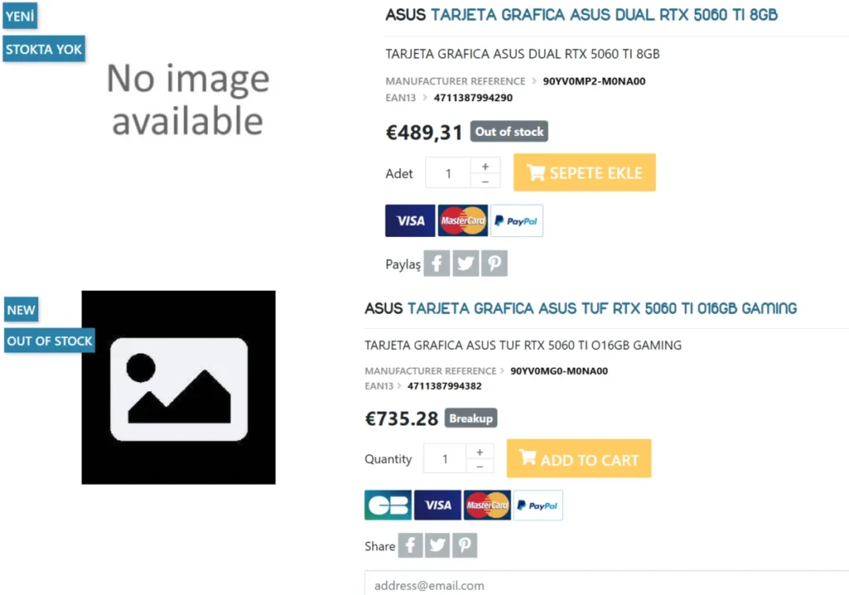Share RTX 5060 TI 8GB on Facebook
This screenshot has height=595, width=849.
(x=436, y=264)
